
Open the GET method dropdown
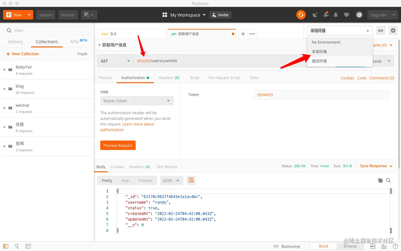[115, 61]
